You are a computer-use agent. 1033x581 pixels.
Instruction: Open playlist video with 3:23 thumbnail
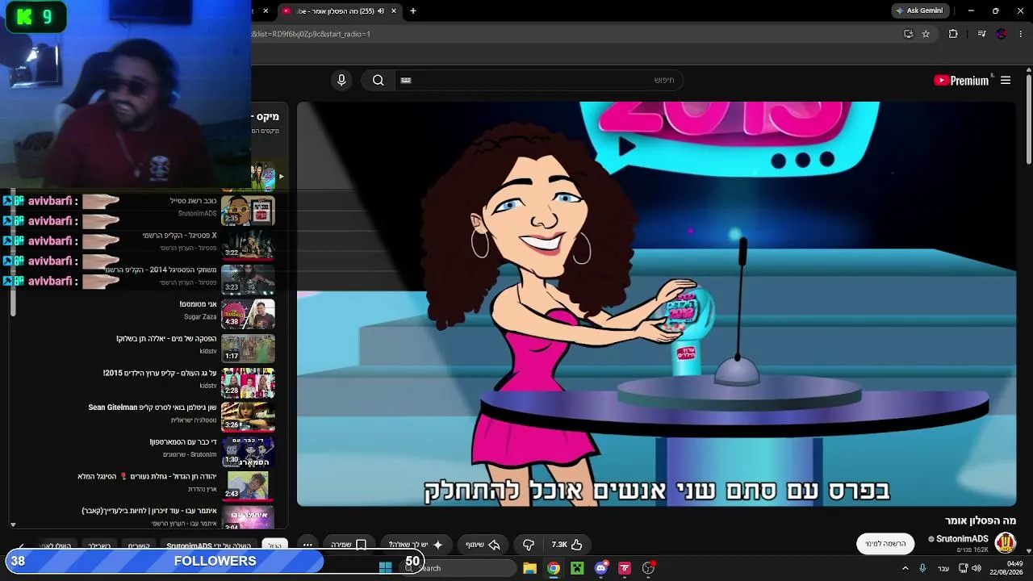248,279
